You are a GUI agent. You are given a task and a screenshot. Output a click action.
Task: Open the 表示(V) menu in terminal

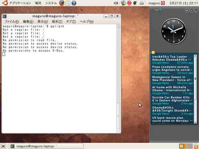click(43, 21)
